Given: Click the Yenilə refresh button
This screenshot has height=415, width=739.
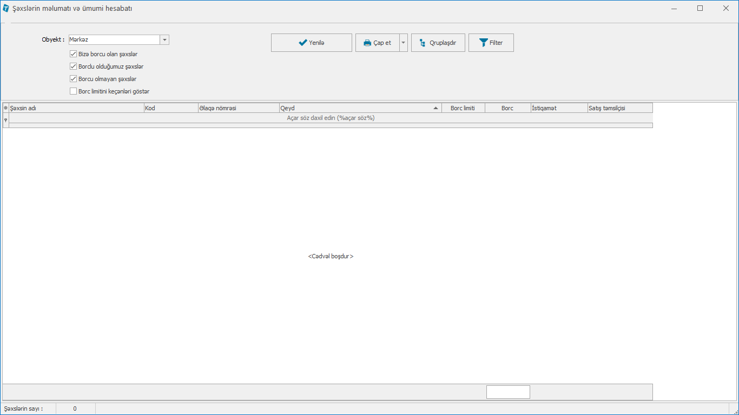Looking at the screenshot, I should tap(311, 43).
